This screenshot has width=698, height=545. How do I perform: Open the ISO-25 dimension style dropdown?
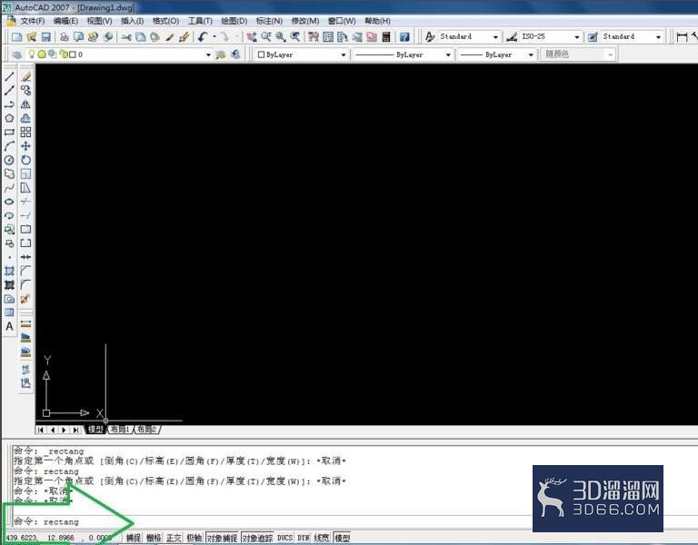pyautogui.click(x=577, y=37)
